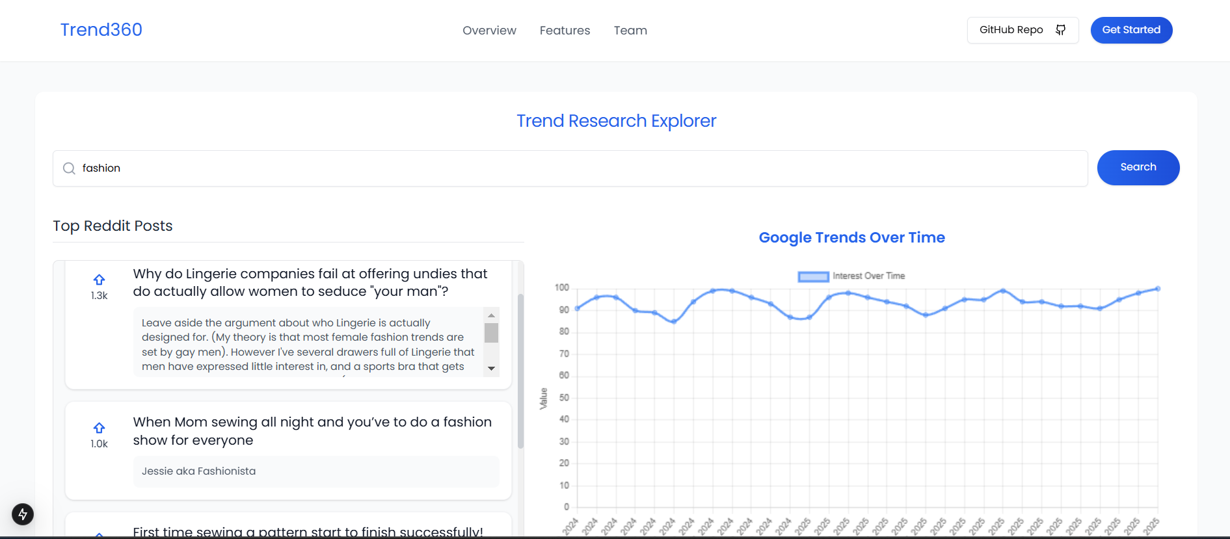1230x539 pixels.
Task: Click the 1.3k upvote count
Action: click(99, 296)
